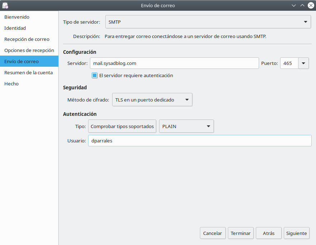Open the PLAIN authentication type dropdown

click(186, 126)
